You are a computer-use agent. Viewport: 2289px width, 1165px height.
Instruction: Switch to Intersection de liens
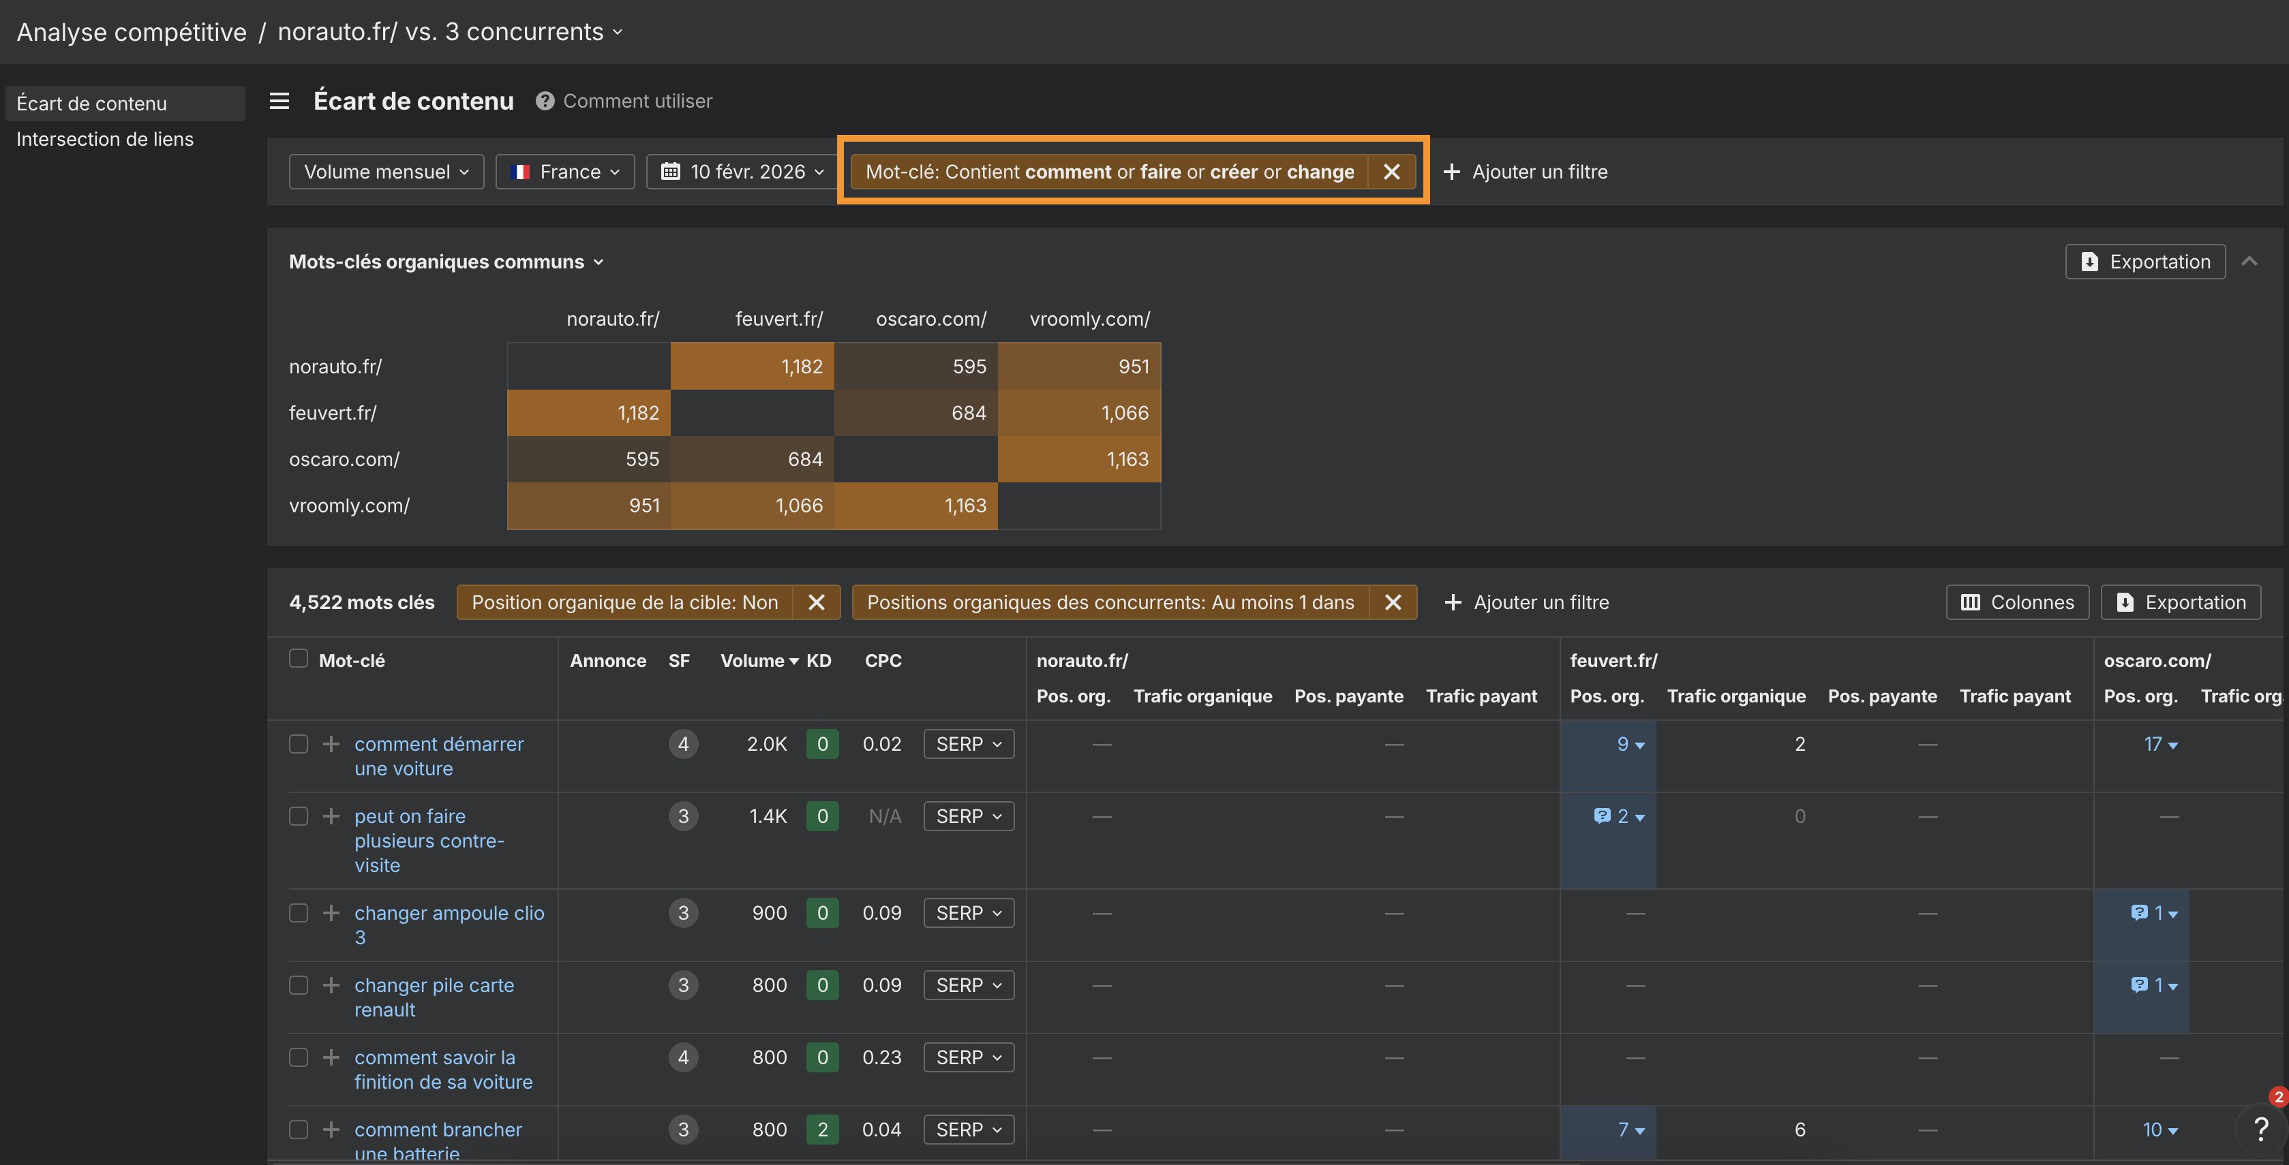pos(105,138)
